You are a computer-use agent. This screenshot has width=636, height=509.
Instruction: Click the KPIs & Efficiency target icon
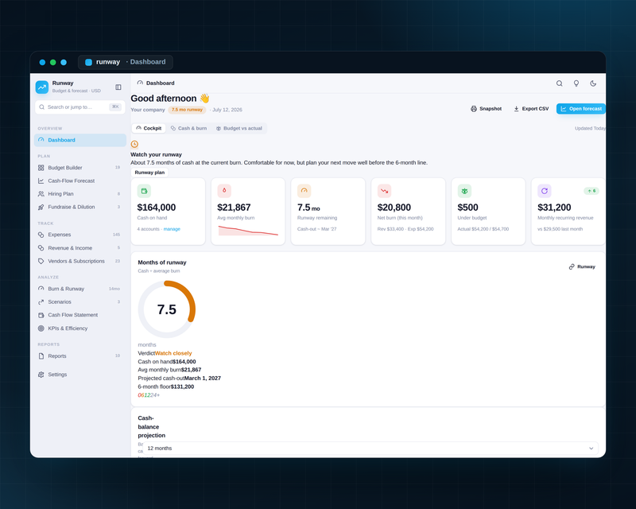tap(41, 328)
